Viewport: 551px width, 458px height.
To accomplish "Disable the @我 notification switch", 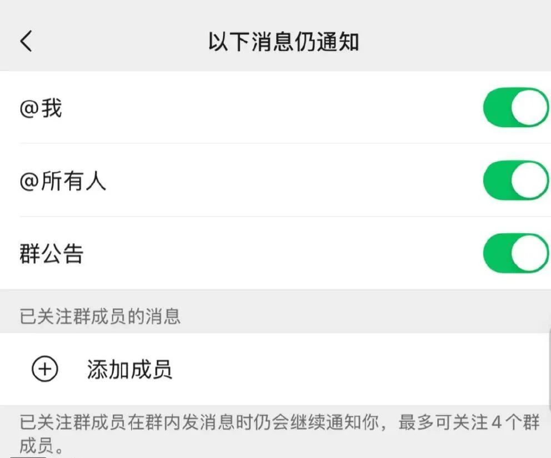I will click(x=515, y=107).
